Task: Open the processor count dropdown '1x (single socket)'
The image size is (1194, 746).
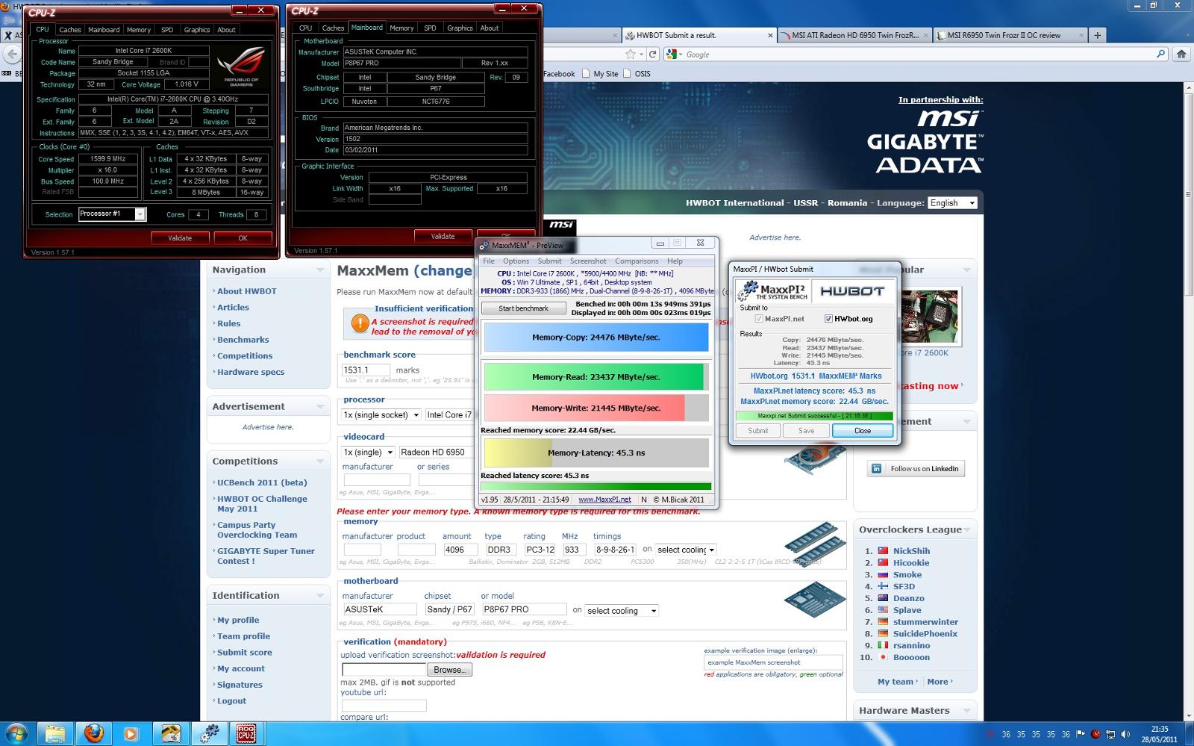Action: (381, 415)
